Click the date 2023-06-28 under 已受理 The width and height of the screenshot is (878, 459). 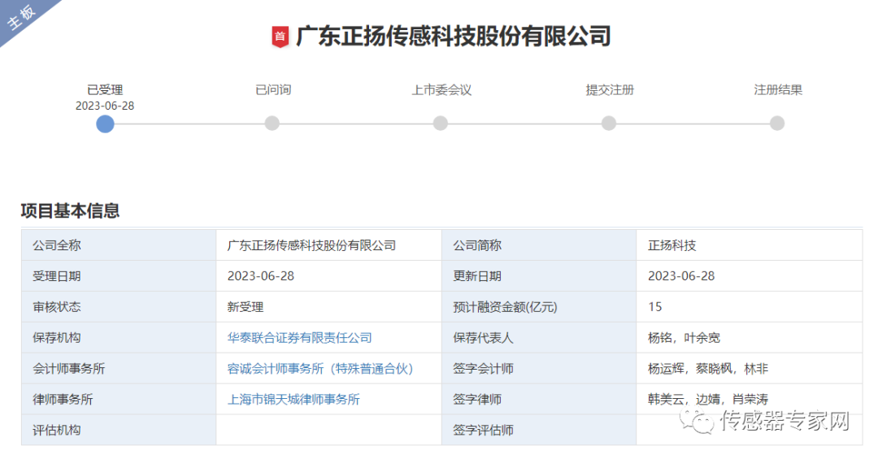105,106
